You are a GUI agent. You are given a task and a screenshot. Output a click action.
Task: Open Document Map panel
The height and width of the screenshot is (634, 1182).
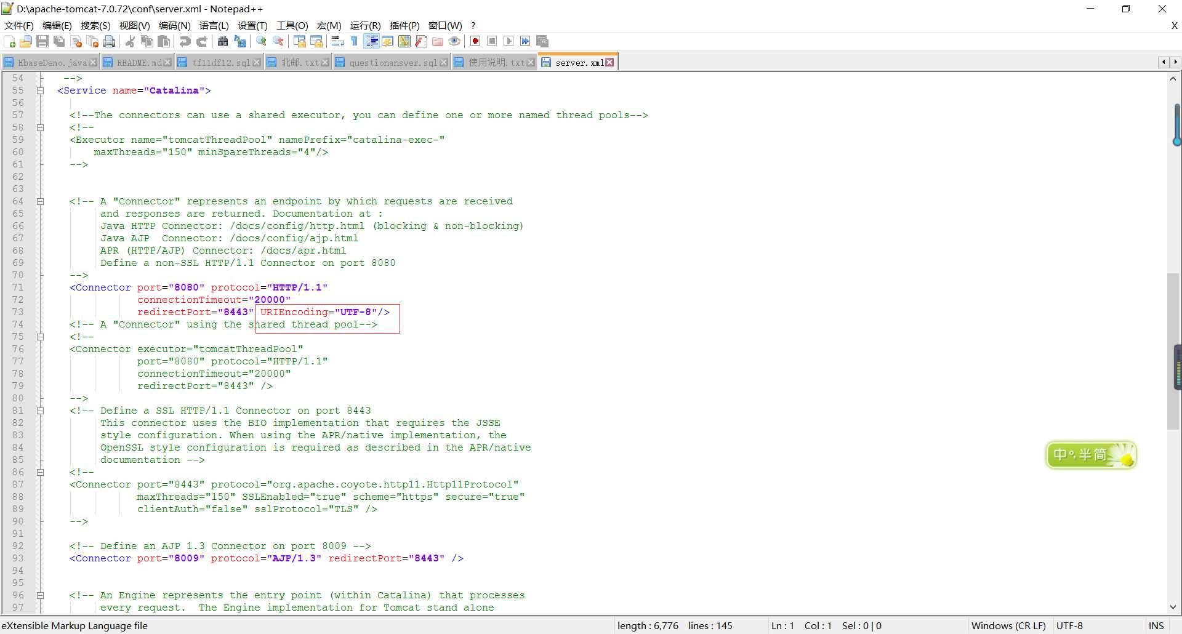404,41
